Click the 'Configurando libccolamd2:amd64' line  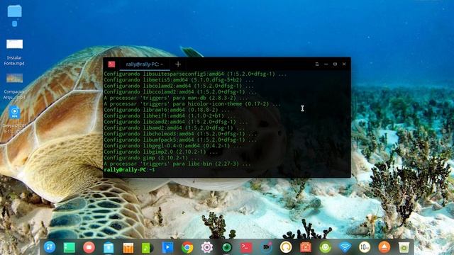(x=180, y=91)
